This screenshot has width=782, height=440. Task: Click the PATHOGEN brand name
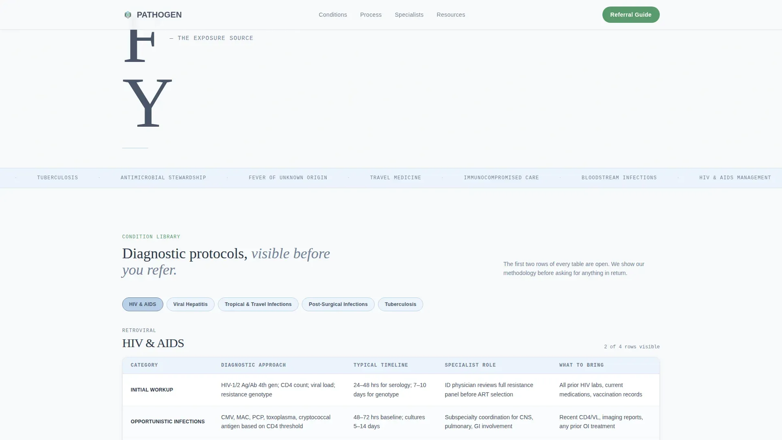tap(159, 15)
